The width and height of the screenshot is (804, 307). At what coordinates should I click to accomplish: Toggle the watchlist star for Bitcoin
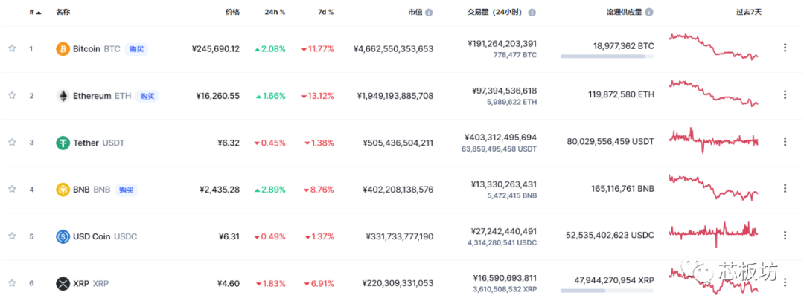[x=12, y=48]
